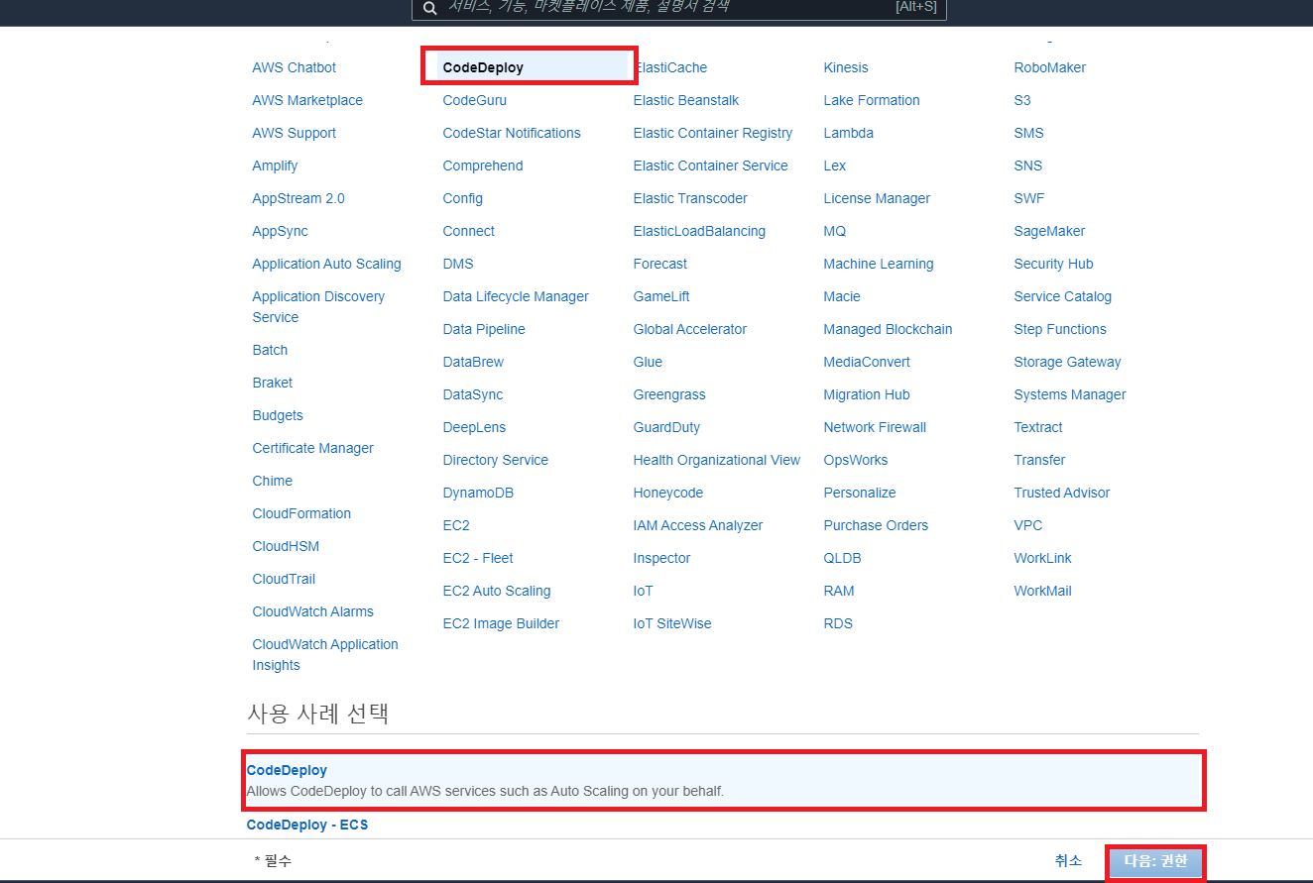
Task: Select ElasticLoadBalancing service
Action: (699, 231)
